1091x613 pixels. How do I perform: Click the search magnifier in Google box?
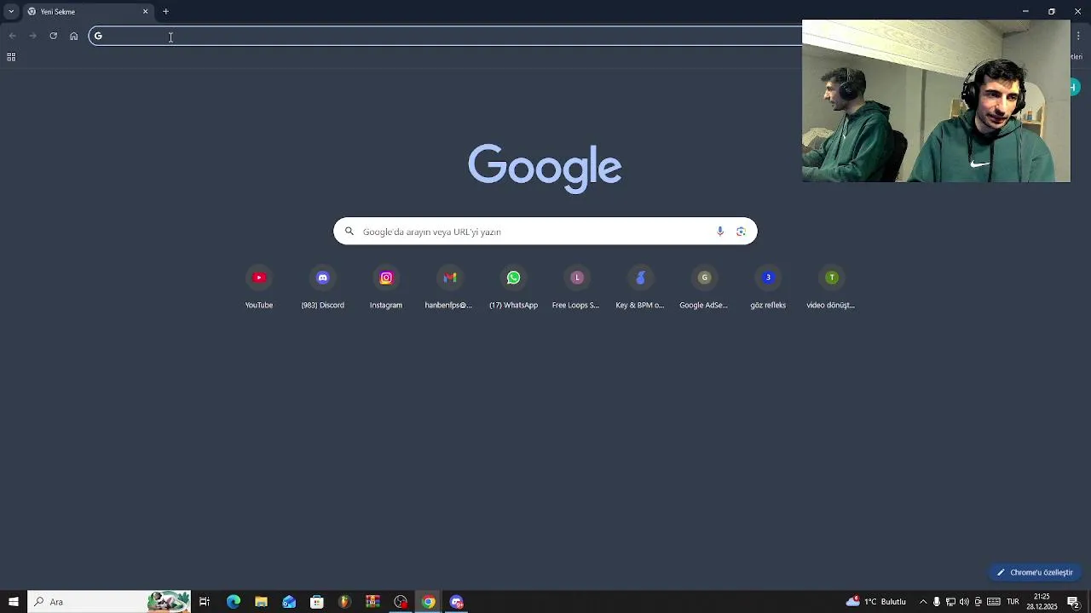click(x=349, y=232)
